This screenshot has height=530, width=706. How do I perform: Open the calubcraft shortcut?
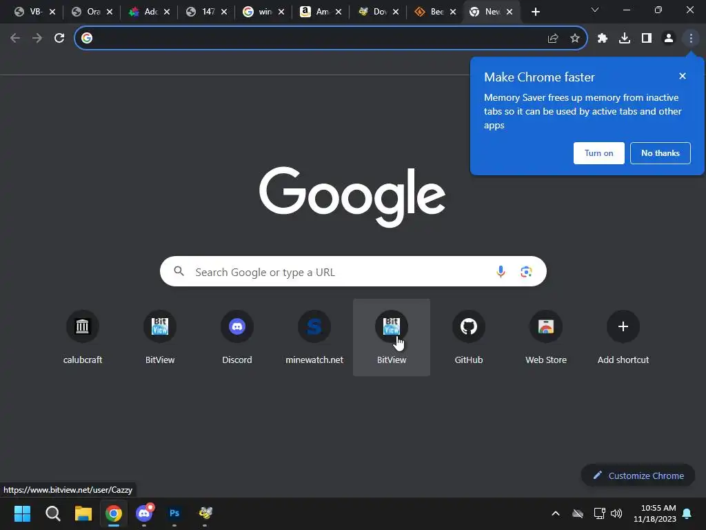tap(83, 337)
